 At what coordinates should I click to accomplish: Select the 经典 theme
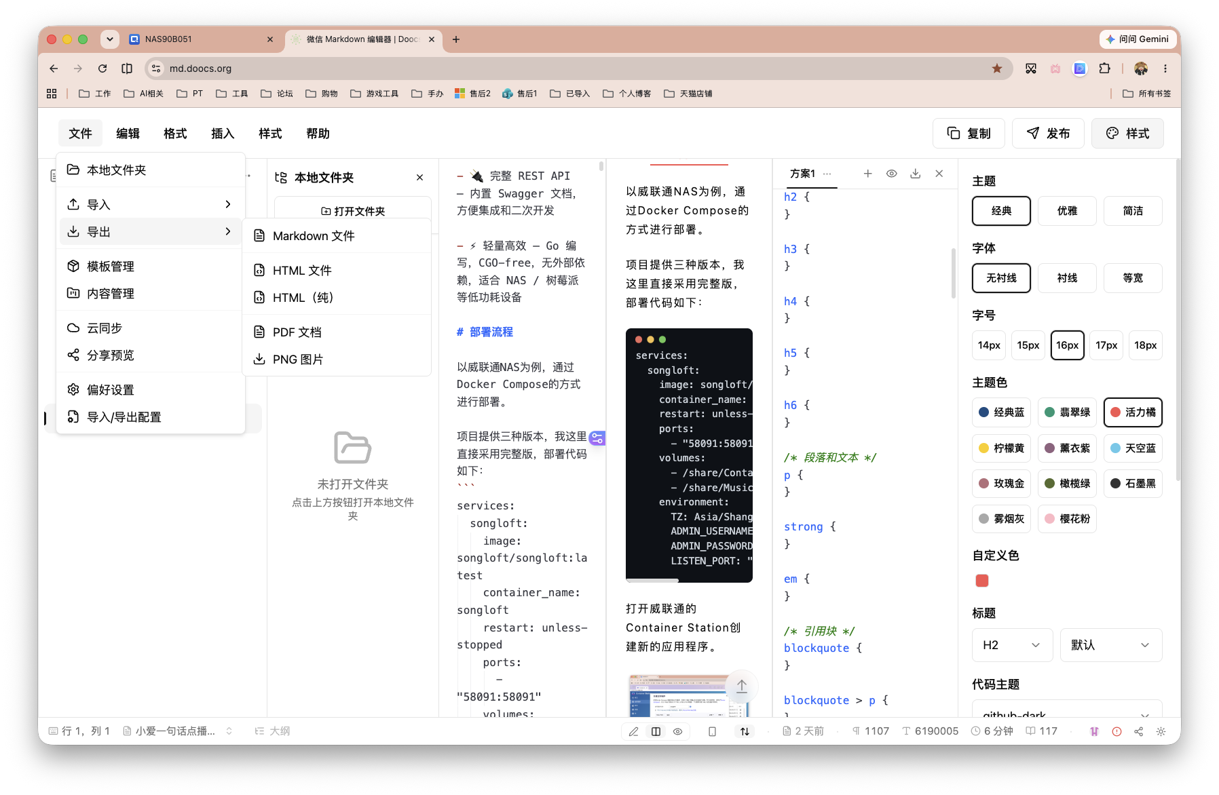coord(1001,211)
